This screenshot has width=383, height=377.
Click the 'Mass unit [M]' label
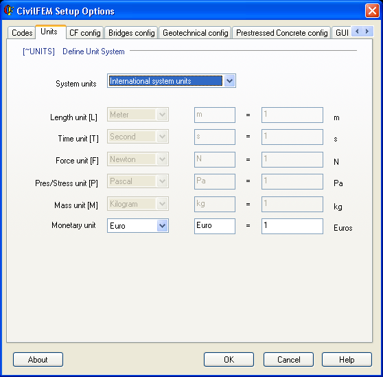(x=76, y=205)
